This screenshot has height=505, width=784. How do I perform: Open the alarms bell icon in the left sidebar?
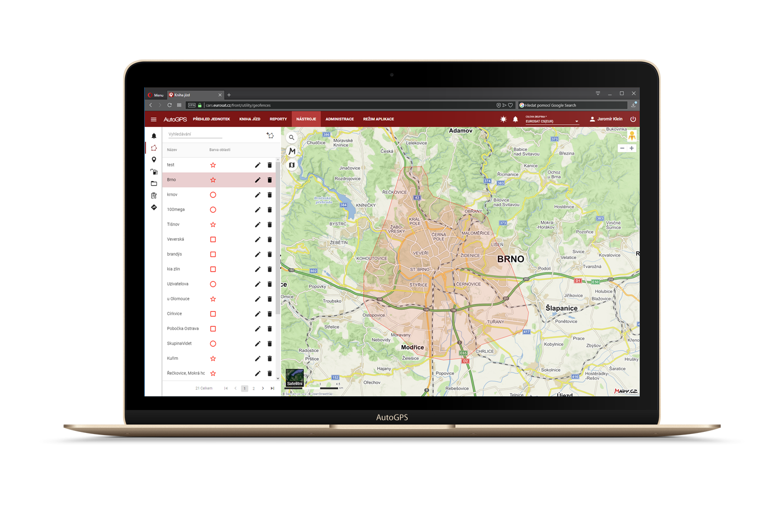click(154, 136)
